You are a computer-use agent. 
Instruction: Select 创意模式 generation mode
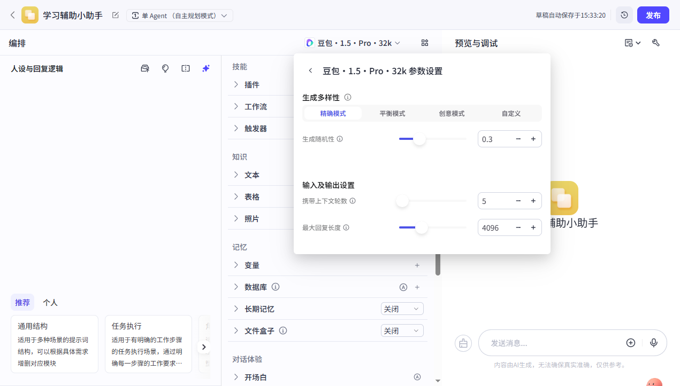[x=452, y=113]
